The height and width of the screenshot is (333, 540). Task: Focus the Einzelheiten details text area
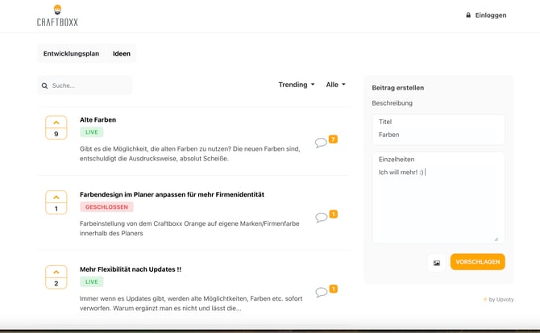pos(438,202)
